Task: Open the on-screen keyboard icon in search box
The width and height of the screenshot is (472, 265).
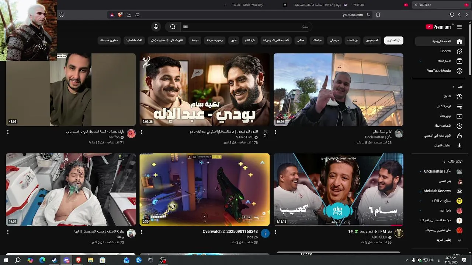Action: point(185,27)
